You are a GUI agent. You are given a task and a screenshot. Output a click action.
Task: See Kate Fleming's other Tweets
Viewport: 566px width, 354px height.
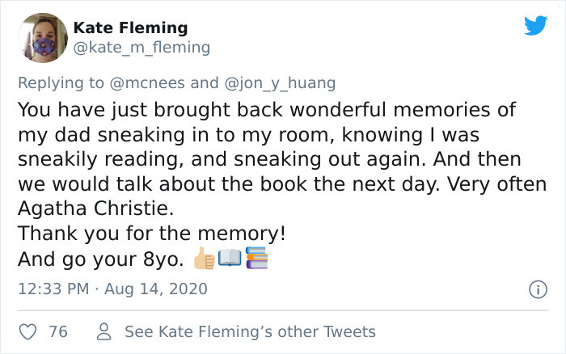[x=250, y=332]
